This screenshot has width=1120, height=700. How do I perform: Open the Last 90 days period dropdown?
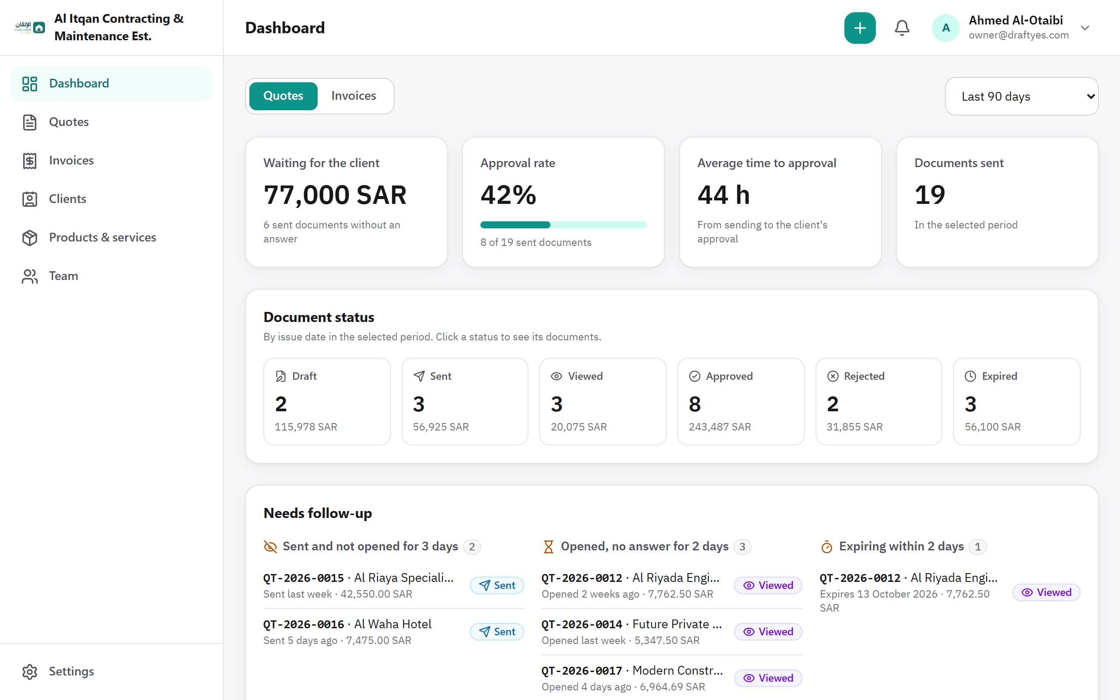(x=1022, y=96)
